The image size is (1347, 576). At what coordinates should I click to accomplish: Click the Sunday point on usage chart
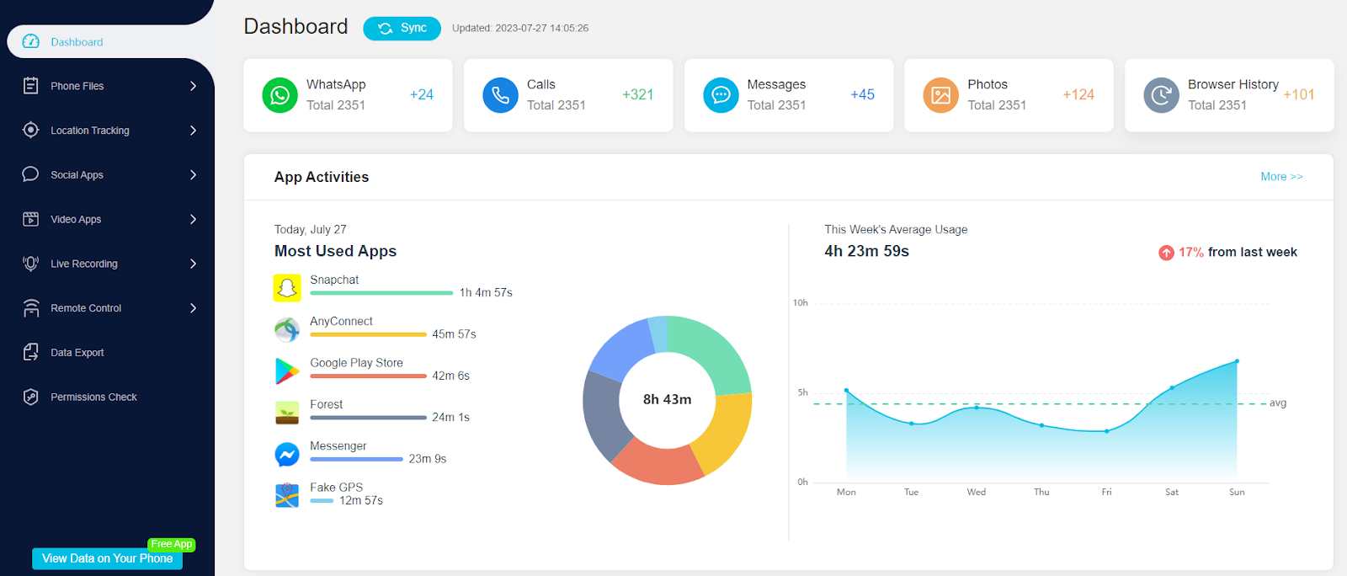click(1237, 361)
